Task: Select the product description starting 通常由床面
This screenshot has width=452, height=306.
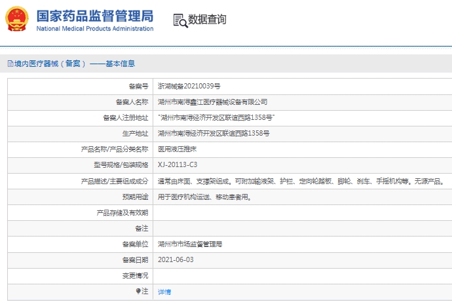Action: 301,182
